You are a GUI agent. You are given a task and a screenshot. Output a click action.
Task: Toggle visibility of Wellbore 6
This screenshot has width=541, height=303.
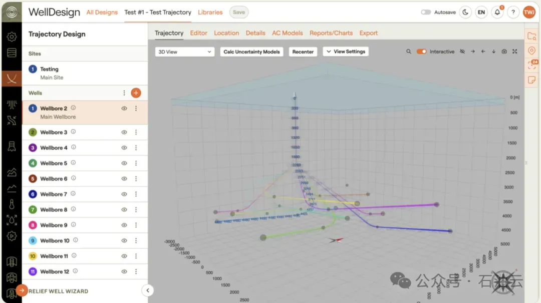pos(124,178)
